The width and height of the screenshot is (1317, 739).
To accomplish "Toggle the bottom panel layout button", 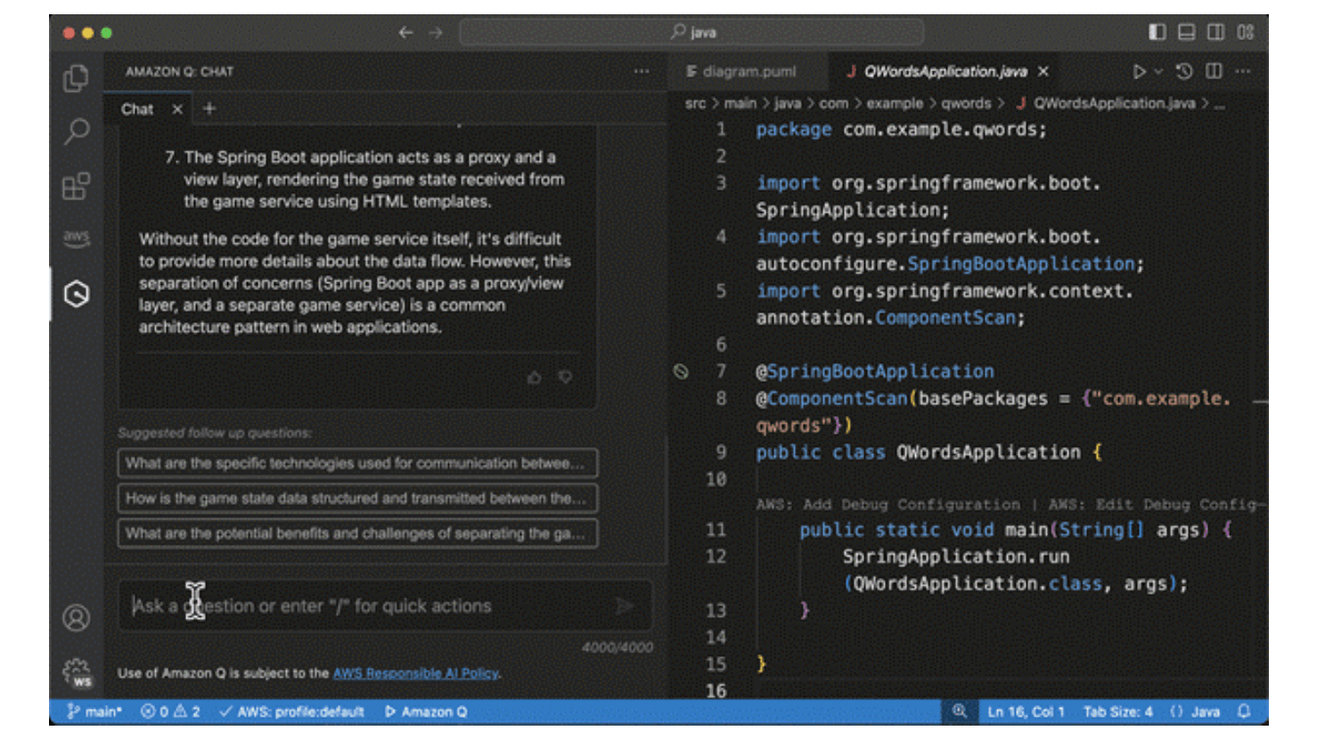I will point(1186,32).
